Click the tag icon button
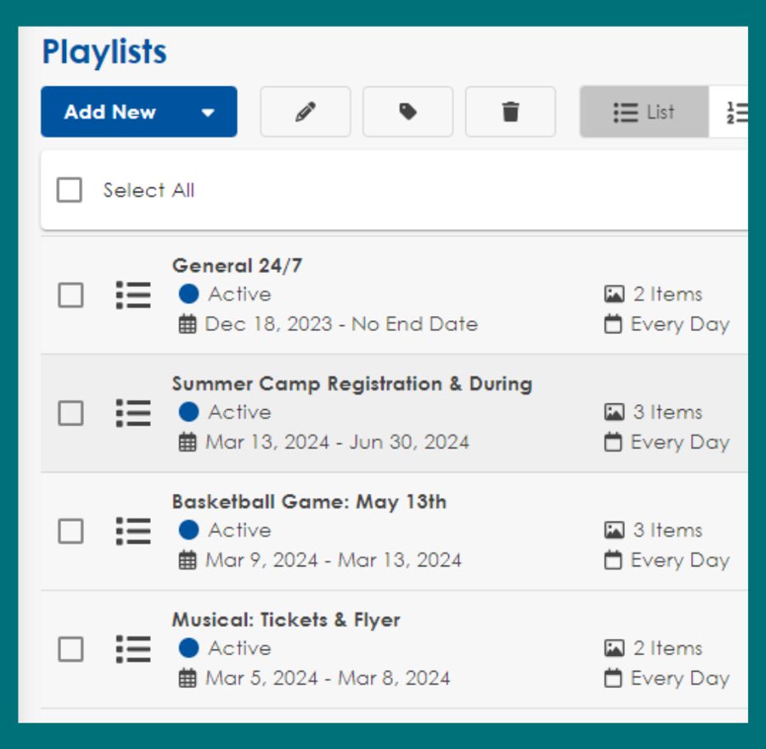766x749 pixels. tap(408, 112)
